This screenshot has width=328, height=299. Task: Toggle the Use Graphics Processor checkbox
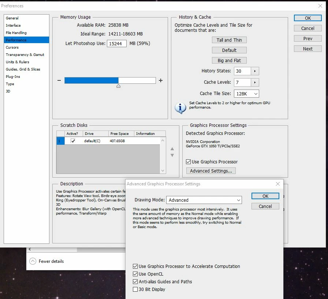coord(188,162)
